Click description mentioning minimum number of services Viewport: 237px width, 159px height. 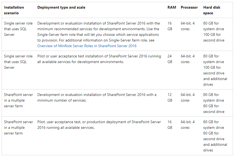click(x=97, y=97)
